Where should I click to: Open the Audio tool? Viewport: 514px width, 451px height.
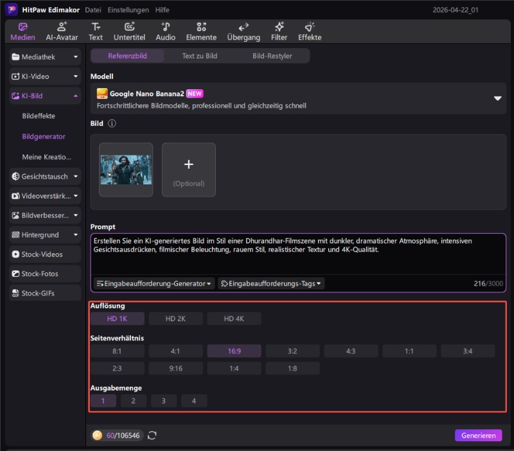tap(165, 31)
